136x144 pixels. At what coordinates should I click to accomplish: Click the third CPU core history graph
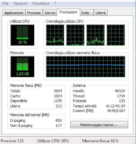(x=95, y=35)
